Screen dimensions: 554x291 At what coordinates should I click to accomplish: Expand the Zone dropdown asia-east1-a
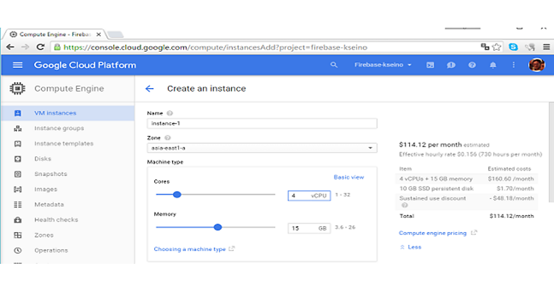pyautogui.click(x=262, y=148)
